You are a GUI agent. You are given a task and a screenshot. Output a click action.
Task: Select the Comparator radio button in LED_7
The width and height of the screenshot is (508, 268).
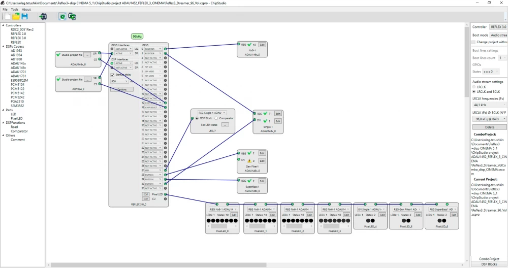(x=216, y=118)
